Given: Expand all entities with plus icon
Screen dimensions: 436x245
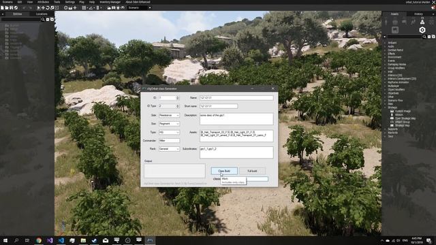Looking at the screenshot, I should 52,20.
